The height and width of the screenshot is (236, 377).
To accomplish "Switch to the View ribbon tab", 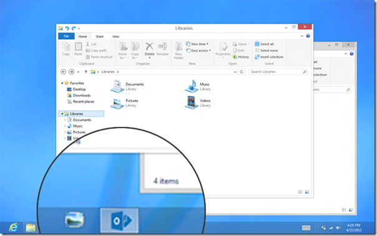I will click(x=115, y=37).
